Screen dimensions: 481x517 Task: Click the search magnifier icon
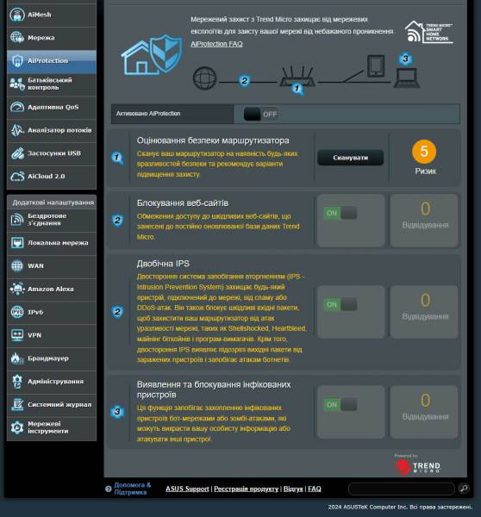(x=464, y=489)
